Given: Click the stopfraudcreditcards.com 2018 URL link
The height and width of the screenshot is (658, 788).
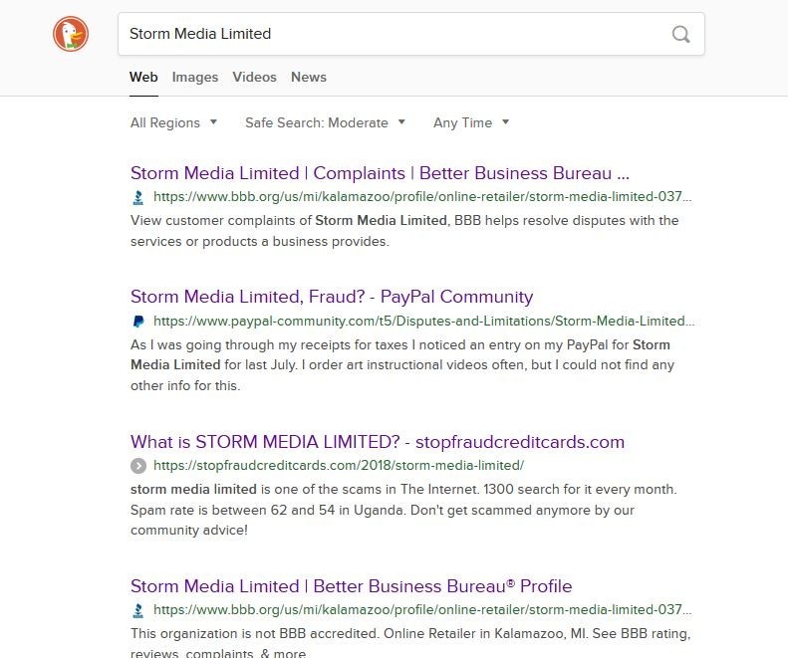Looking at the screenshot, I should 339,466.
